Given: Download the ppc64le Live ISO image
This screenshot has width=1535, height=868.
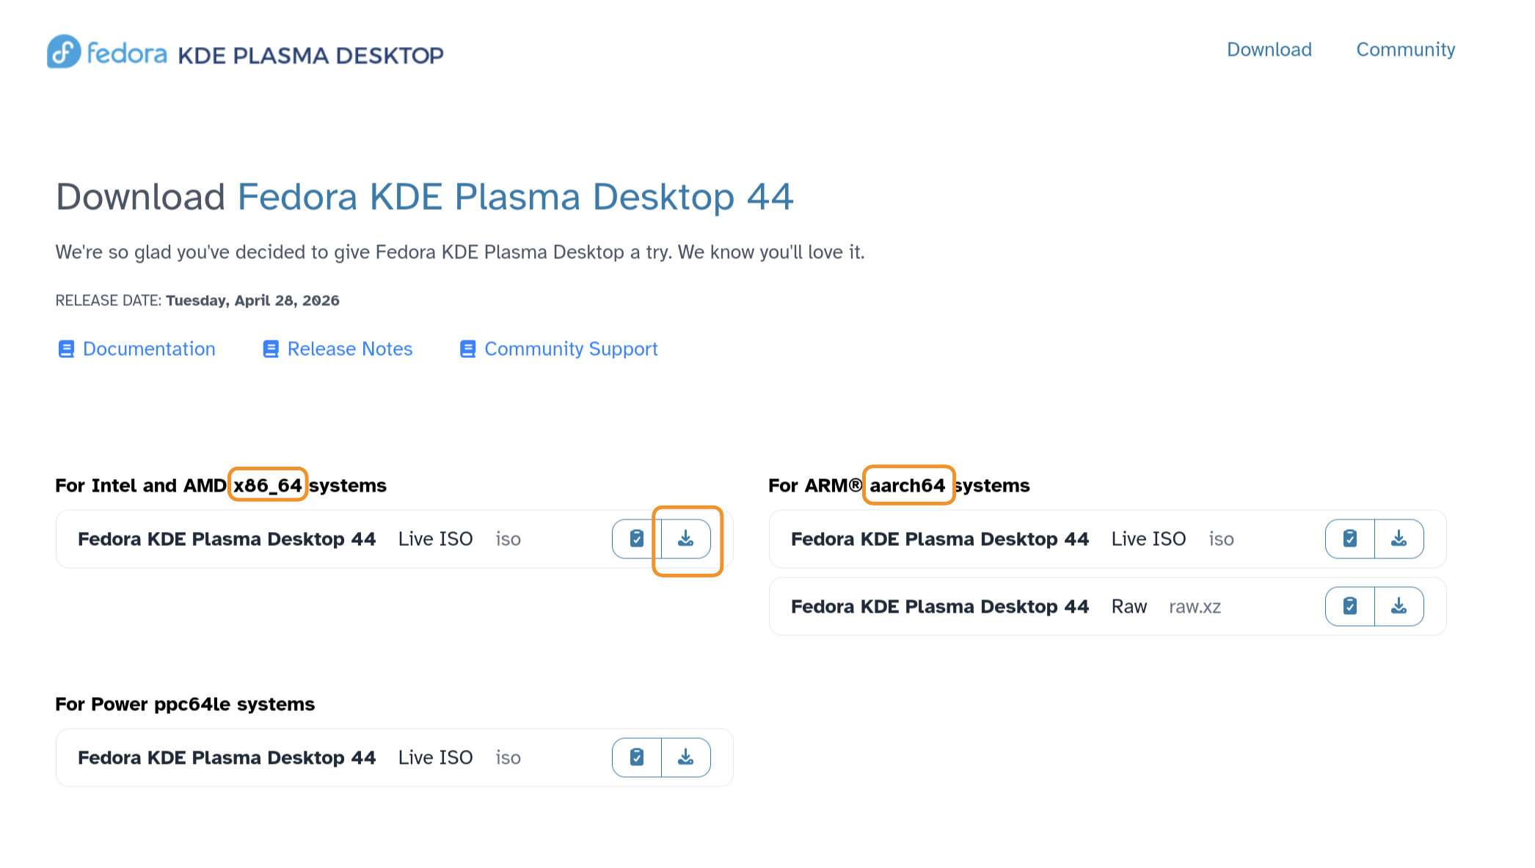Looking at the screenshot, I should 686,757.
